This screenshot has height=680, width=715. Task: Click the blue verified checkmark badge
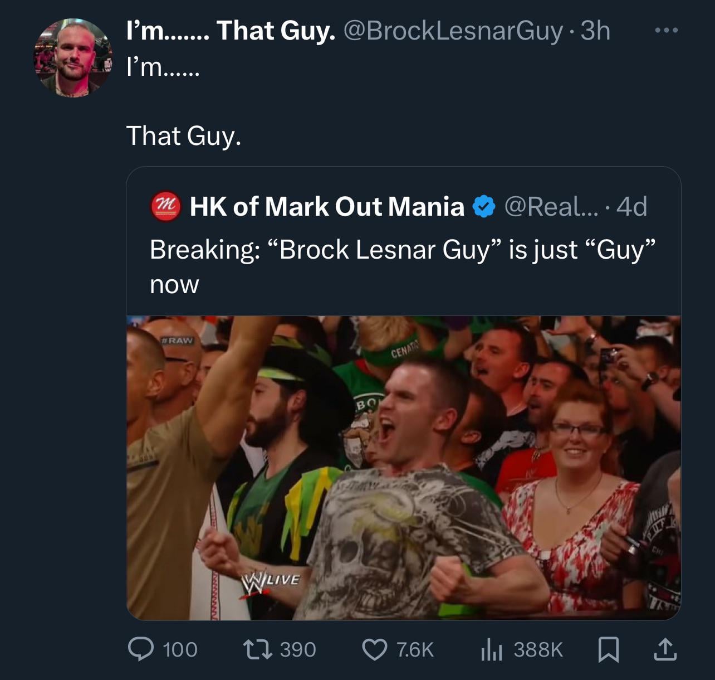[484, 207]
